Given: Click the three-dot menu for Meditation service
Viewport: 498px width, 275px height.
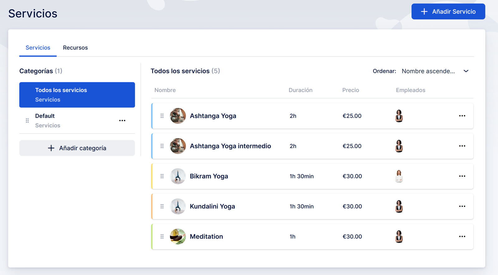Looking at the screenshot, I should tap(462, 236).
